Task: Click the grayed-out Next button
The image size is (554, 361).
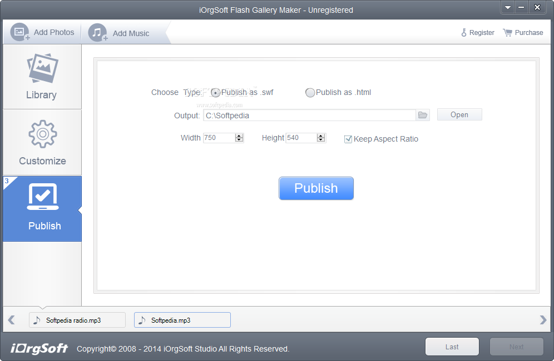Action: click(516, 347)
